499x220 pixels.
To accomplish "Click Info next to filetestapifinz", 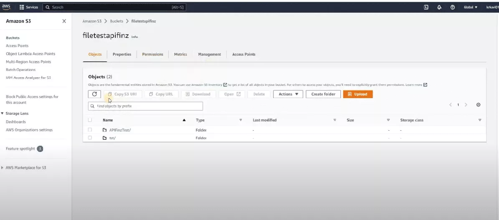I will (134, 37).
